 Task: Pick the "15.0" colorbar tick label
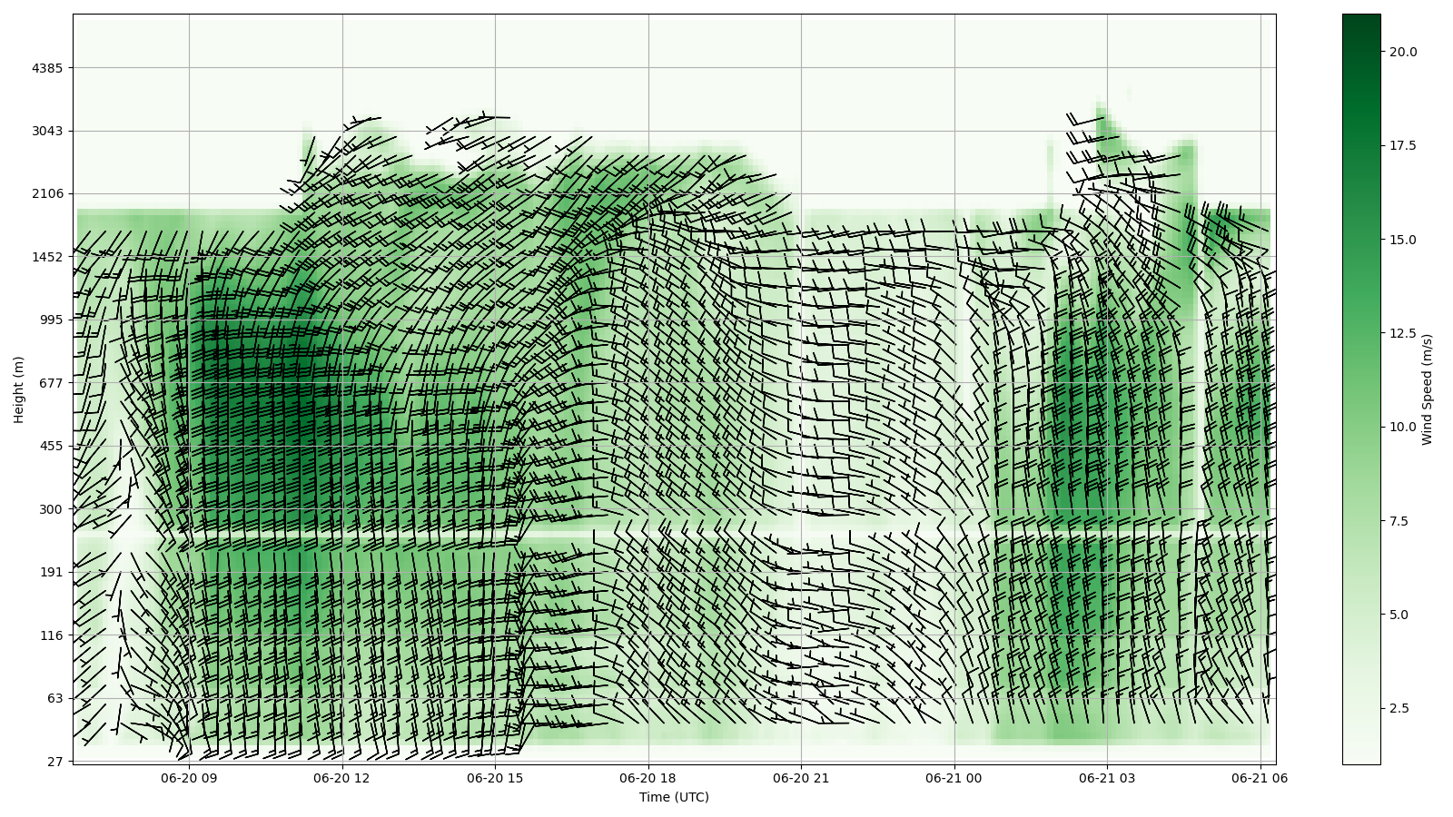pos(1403,240)
